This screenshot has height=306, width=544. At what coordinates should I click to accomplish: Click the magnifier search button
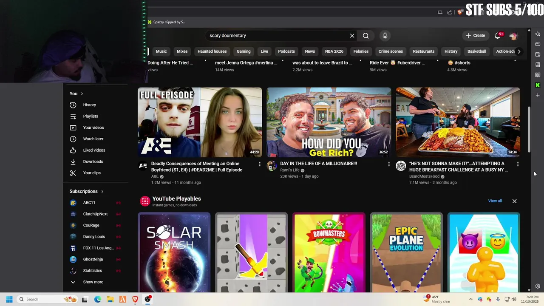[x=365, y=36]
